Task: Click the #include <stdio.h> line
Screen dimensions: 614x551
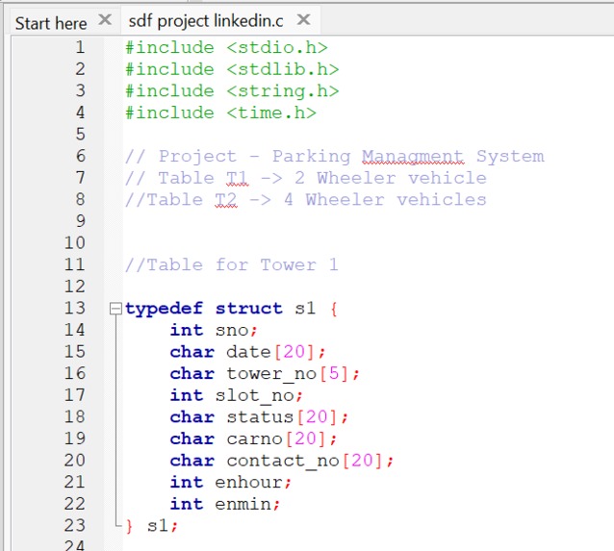Action: point(226,48)
